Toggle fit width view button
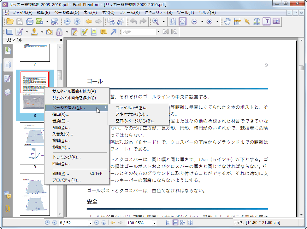Viewport: 307px width, 229px height. pyautogui.click(x=183, y=21)
